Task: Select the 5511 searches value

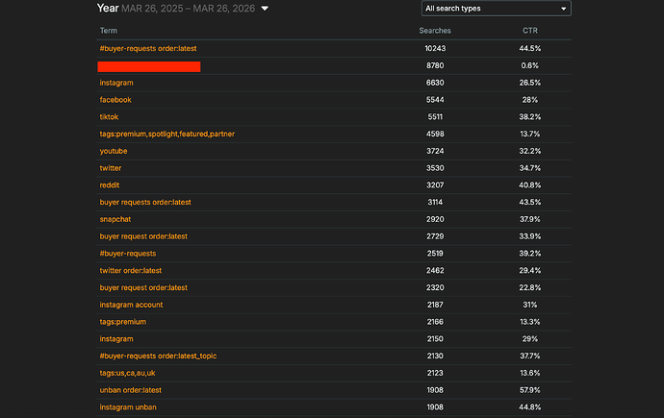Action: pos(435,117)
